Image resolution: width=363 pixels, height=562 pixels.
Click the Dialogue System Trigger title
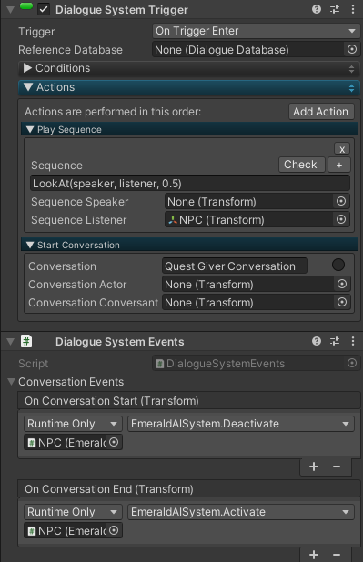pos(122,10)
